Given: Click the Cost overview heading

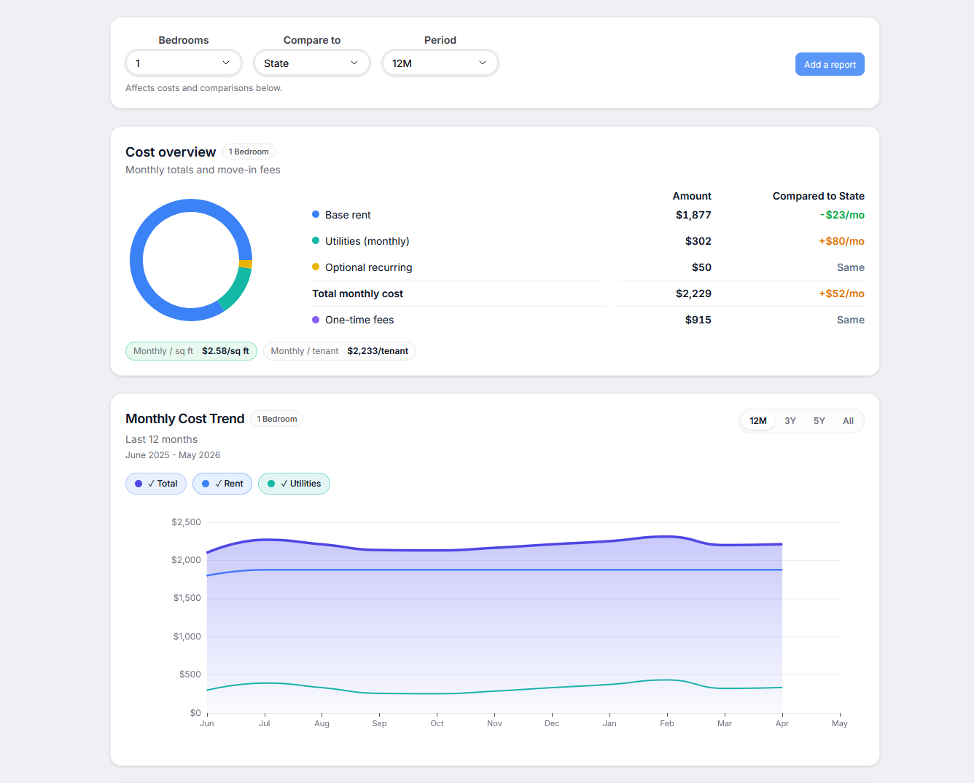Looking at the screenshot, I should click(171, 152).
